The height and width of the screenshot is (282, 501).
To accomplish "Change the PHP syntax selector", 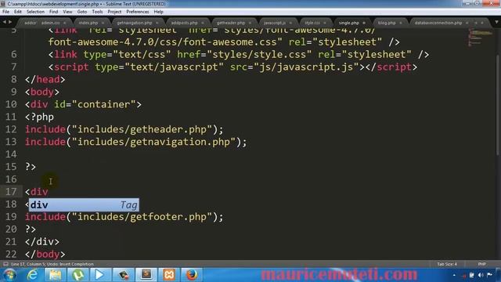I will pyautogui.click(x=482, y=264).
